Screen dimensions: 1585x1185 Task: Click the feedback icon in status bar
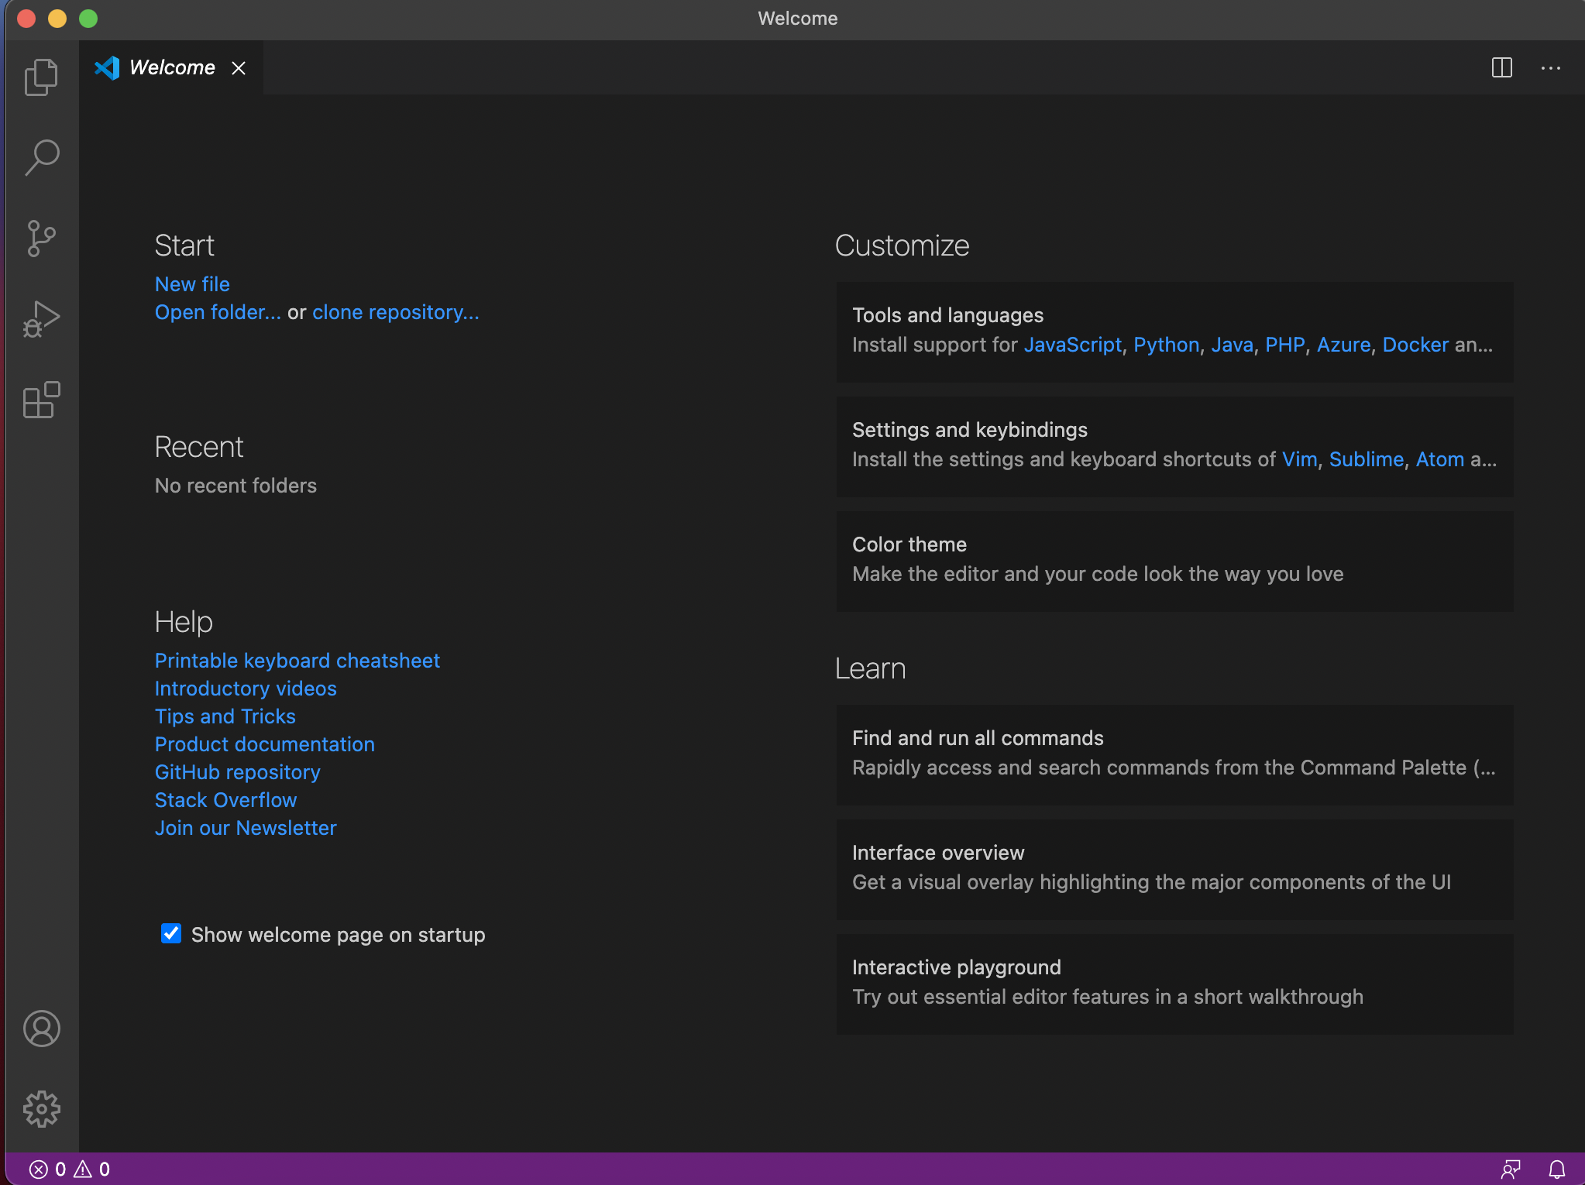click(1510, 1169)
